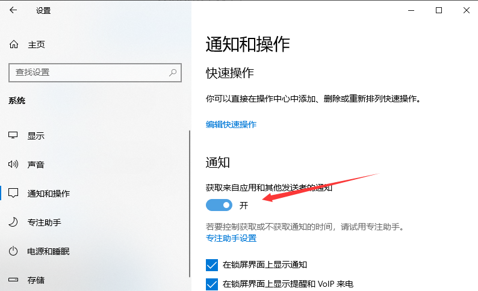Select 专注助手 text in the sidebar
This screenshot has height=291, width=478.
[x=44, y=222]
